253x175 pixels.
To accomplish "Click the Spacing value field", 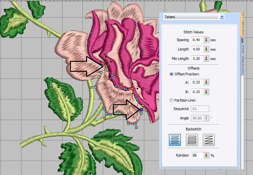I will click(x=197, y=40).
